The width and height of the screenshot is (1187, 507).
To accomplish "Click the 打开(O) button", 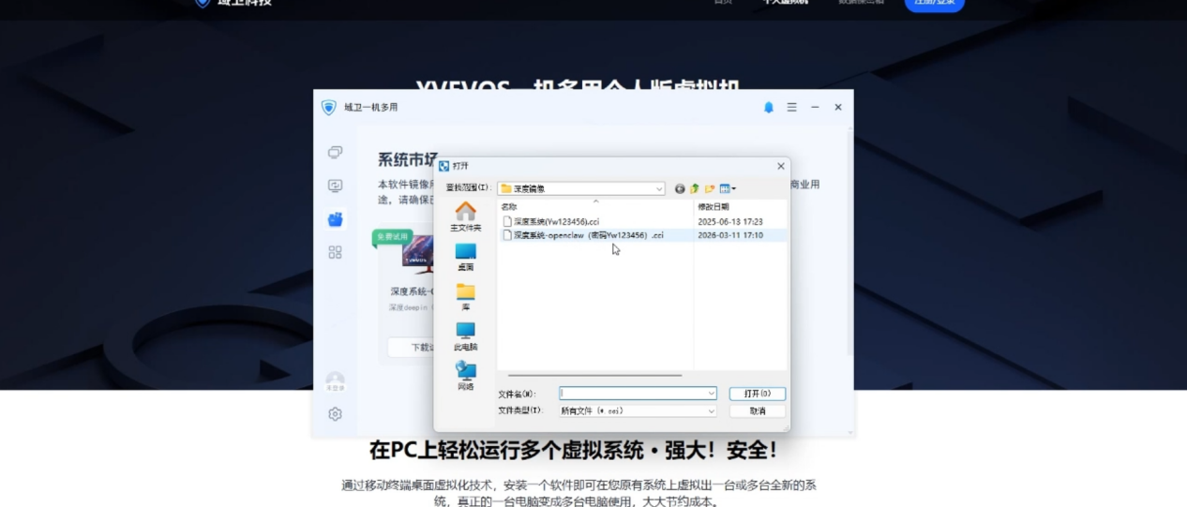I will [x=757, y=394].
